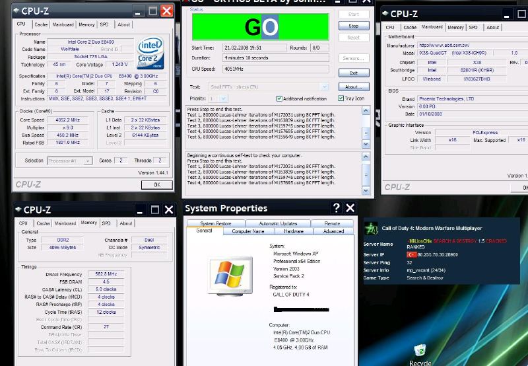Open the Advanced tab in System Properties
This screenshot has width=528, height=366.
coord(333,231)
